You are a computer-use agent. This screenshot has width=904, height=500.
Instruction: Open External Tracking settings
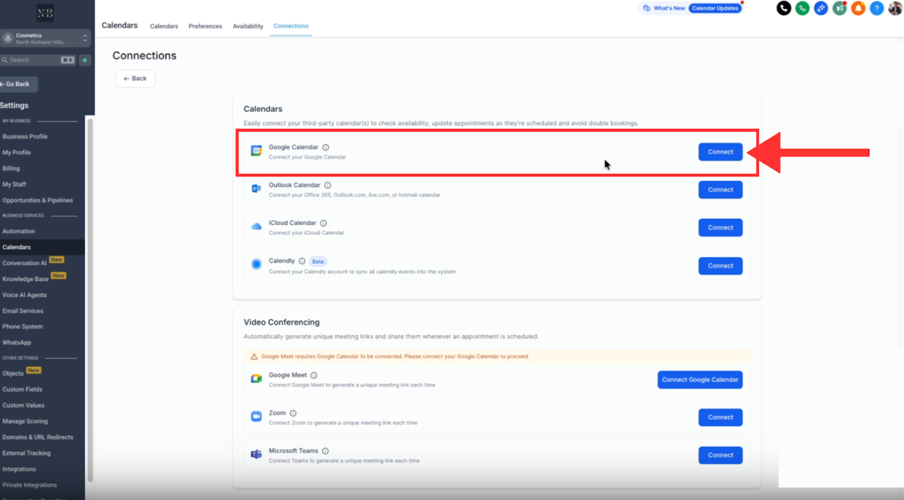point(26,453)
